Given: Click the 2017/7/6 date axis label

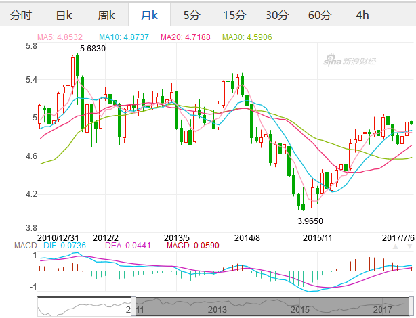Looking at the screenshot, I should click(398, 237).
